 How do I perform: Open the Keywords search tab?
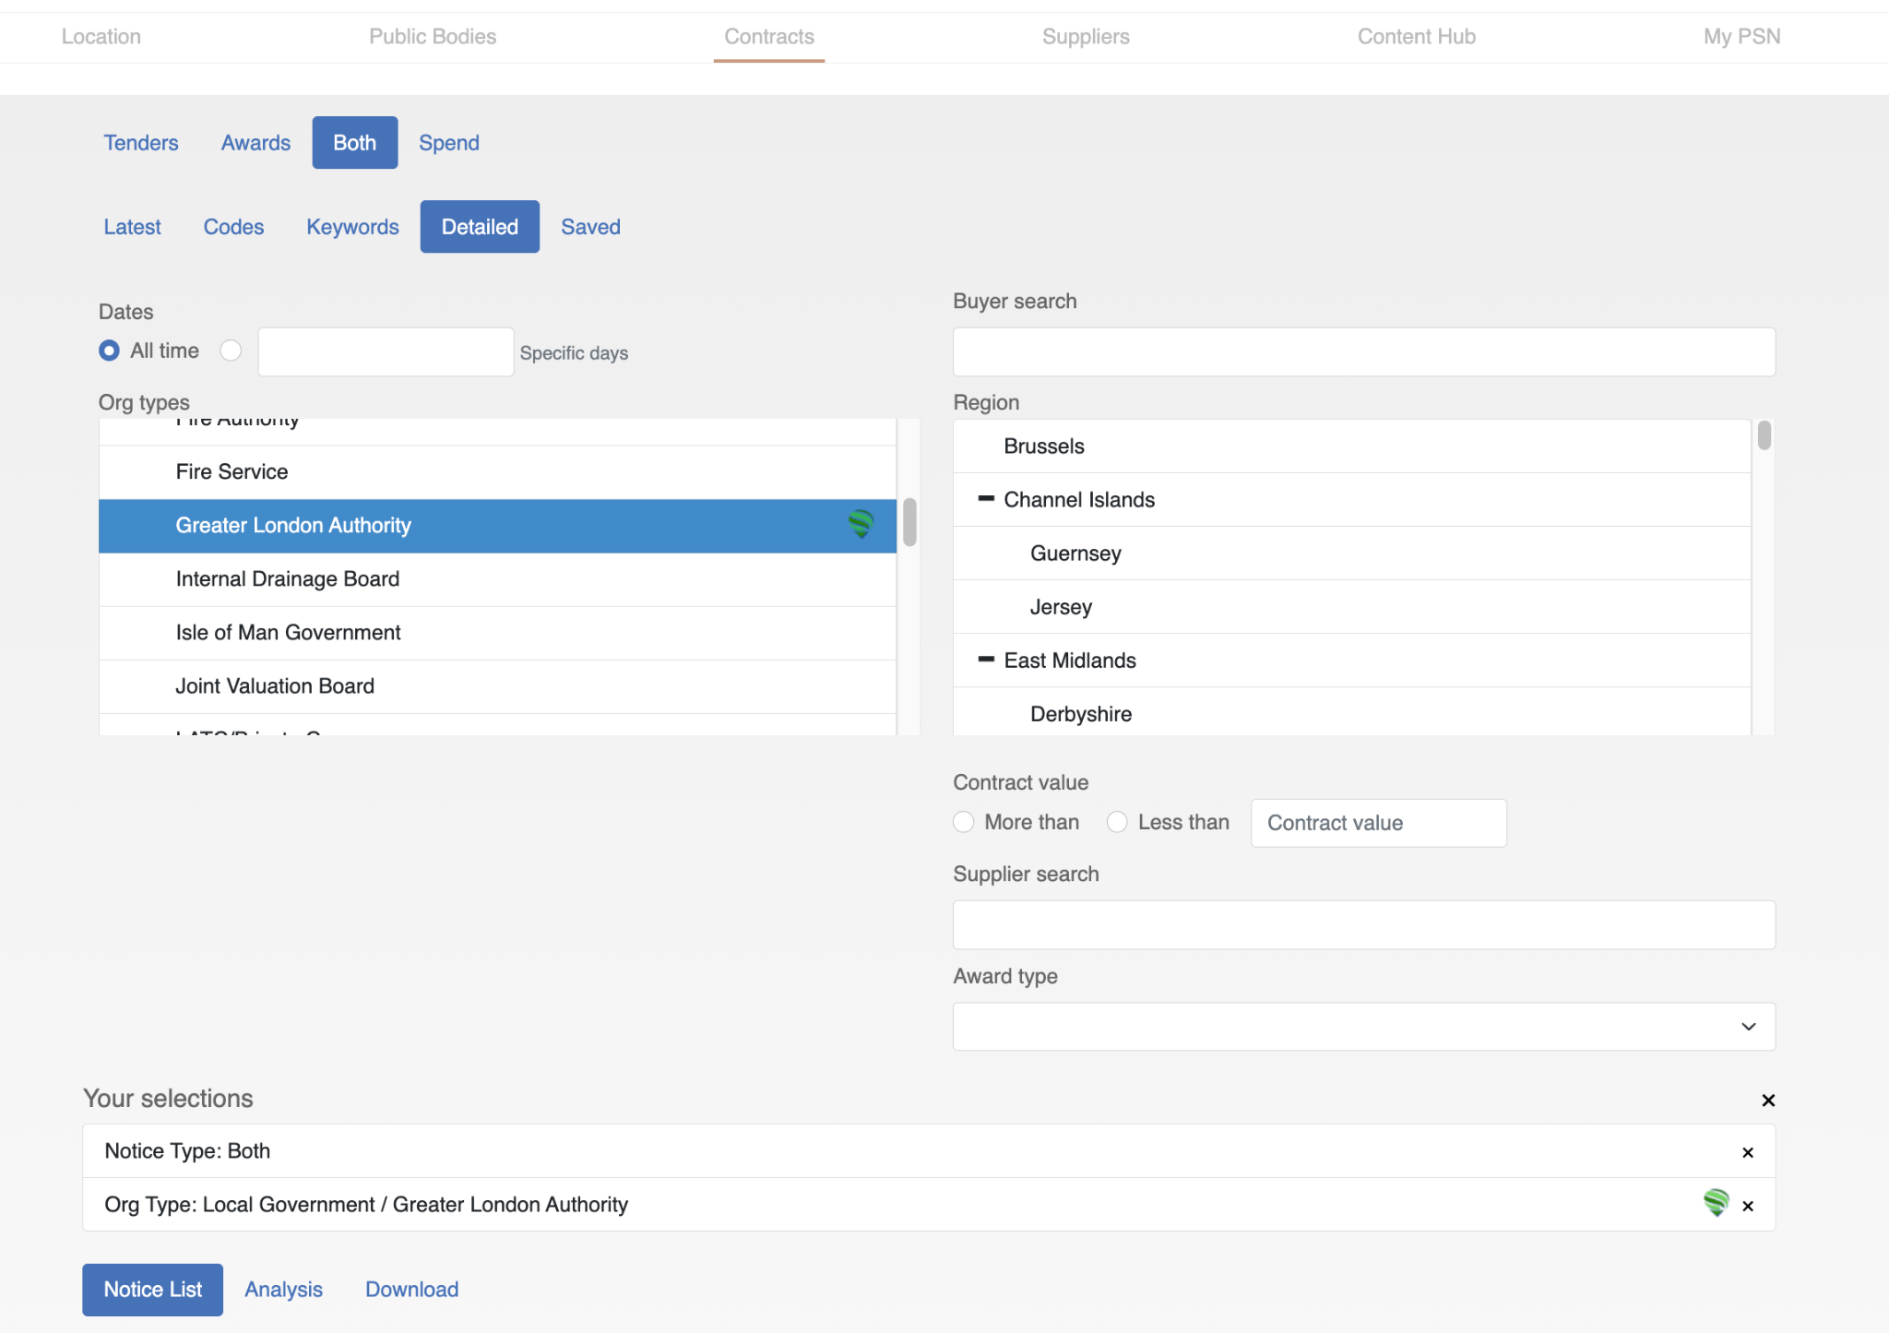coord(353,227)
